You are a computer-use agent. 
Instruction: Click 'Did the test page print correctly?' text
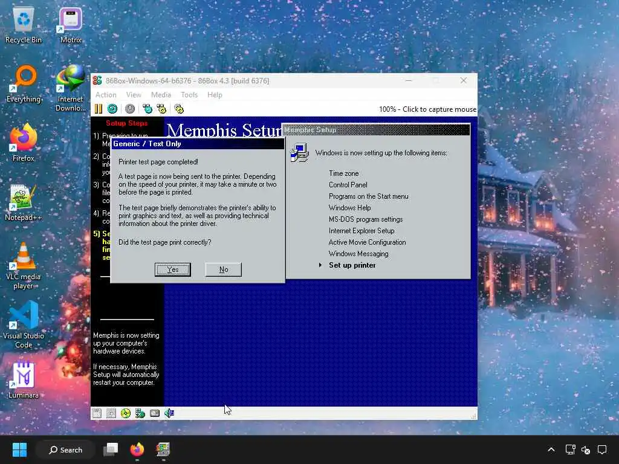coord(164,242)
